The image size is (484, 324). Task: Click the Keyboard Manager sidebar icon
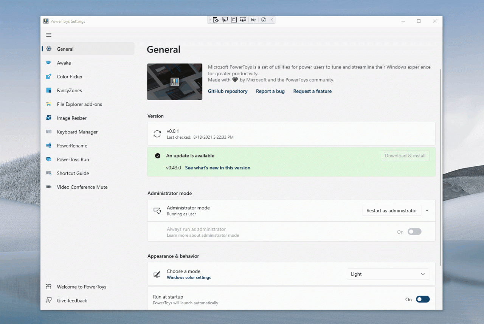[49, 132]
